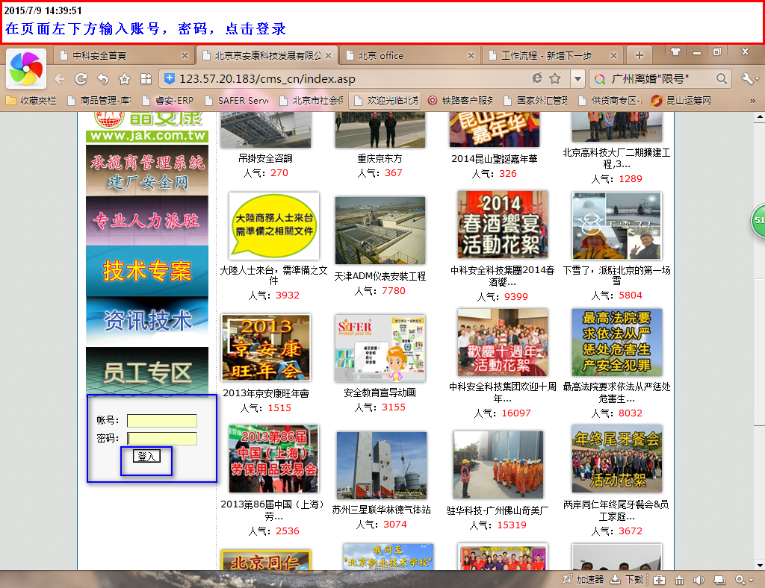Click the trash can icon in the status bar
The width and height of the screenshot is (765, 588).
pos(680,580)
